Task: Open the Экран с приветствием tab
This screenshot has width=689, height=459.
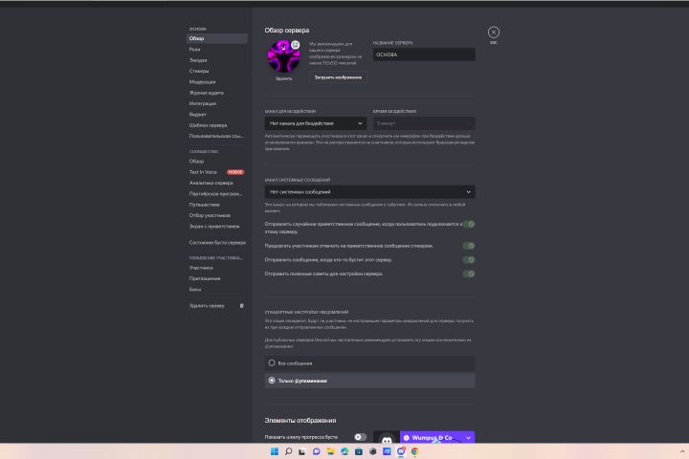Action: click(216, 227)
